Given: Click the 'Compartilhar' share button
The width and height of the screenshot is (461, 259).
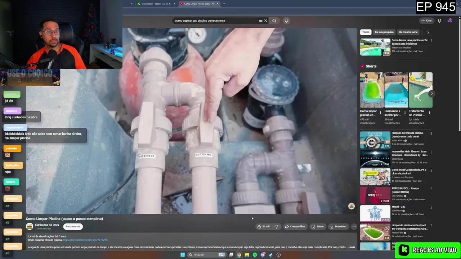Looking at the screenshot, I should click(x=295, y=226).
